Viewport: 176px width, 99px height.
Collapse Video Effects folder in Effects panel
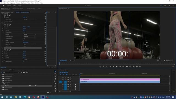pos(1,82)
